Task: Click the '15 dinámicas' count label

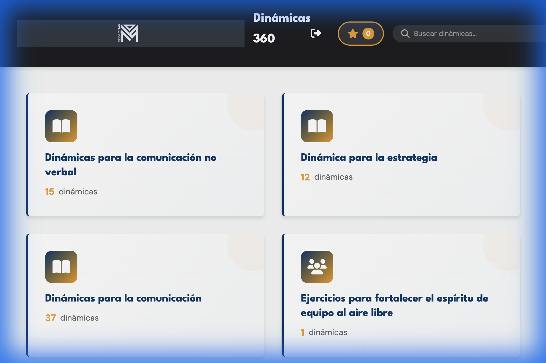Action: click(x=71, y=191)
